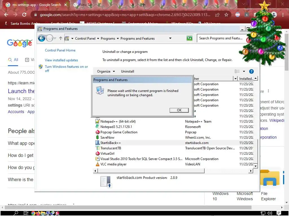Select the VirtuaGirl program icon
Viewport: 289px width, 216px height.
97,153
